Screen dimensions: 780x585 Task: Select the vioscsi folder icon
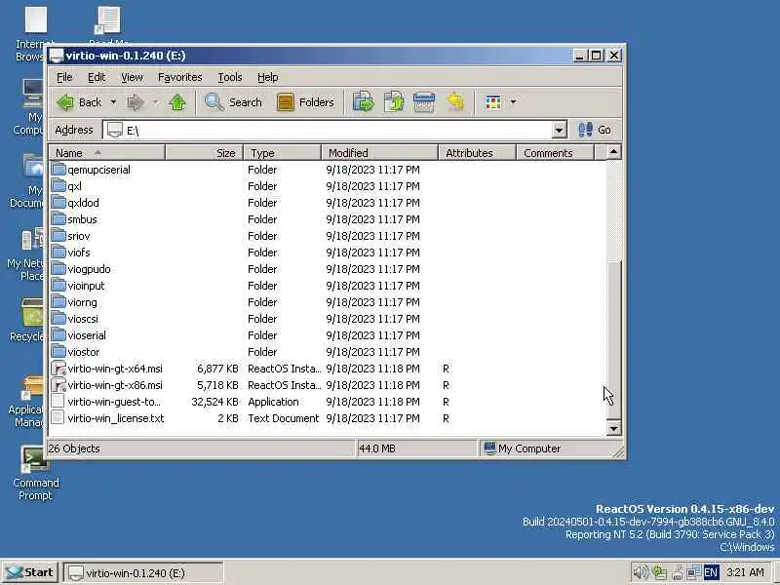[58, 319]
